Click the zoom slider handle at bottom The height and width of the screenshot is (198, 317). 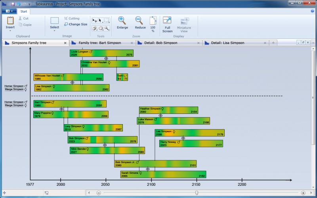pyautogui.click(x=197, y=193)
